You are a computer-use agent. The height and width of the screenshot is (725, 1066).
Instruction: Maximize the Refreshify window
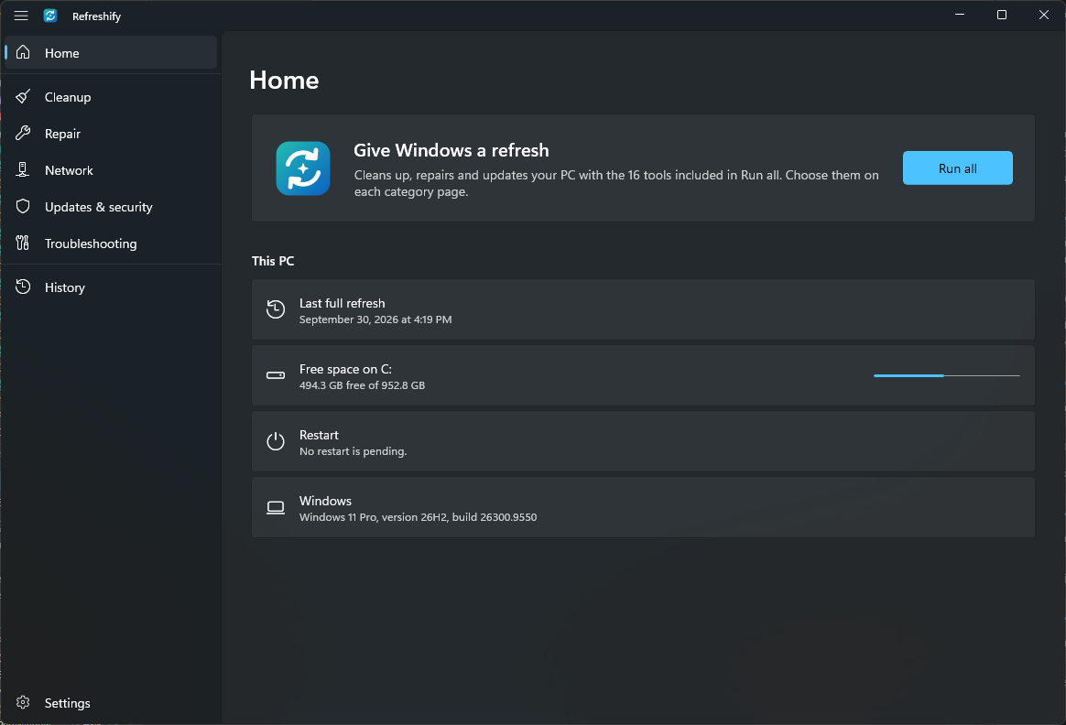(x=1001, y=15)
